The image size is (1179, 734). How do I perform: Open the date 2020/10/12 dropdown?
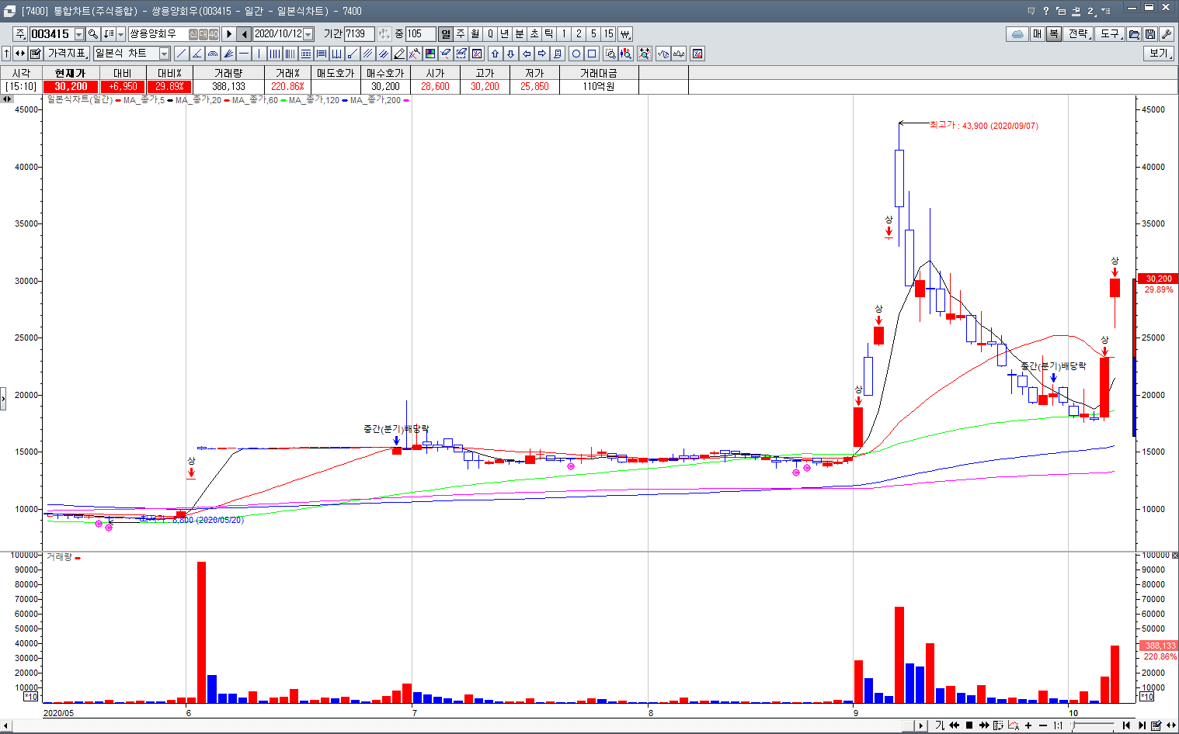click(308, 34)
